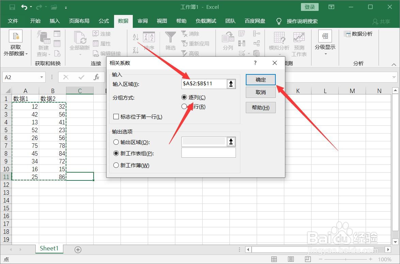Image resolution: width=400 pixels, height=264 pixels.
Task: Sort descending Z to A icon
Action: [x=136, y=50]
